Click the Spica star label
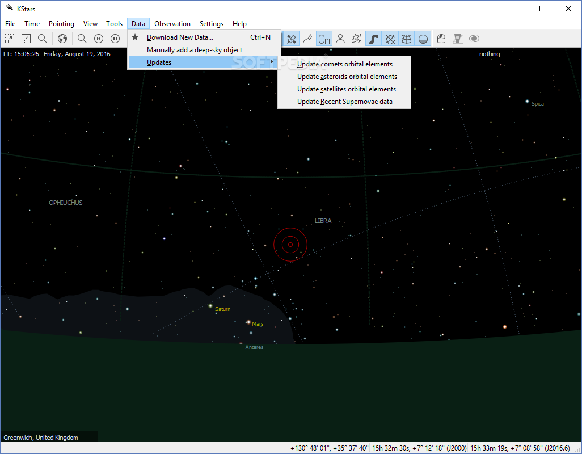Viewport: 582px width, 454px height. point(537,104)
